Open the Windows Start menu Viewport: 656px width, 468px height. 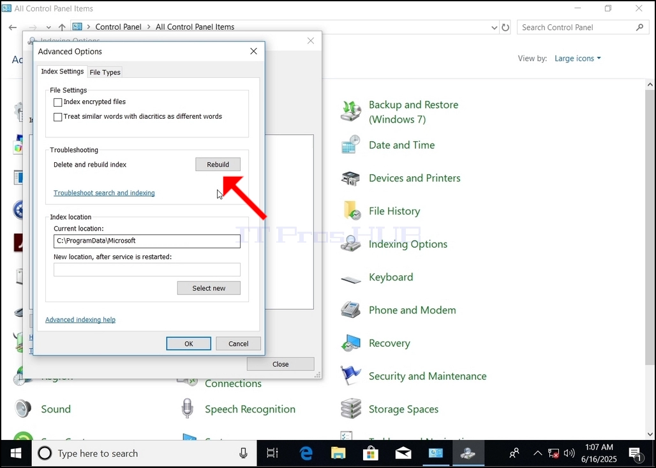pyautogui.click(x=16, y=453)
